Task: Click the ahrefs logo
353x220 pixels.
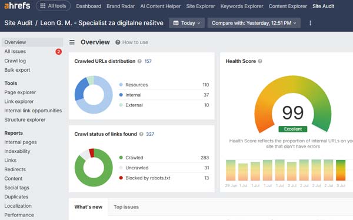Action: click(x=17, y=6)
